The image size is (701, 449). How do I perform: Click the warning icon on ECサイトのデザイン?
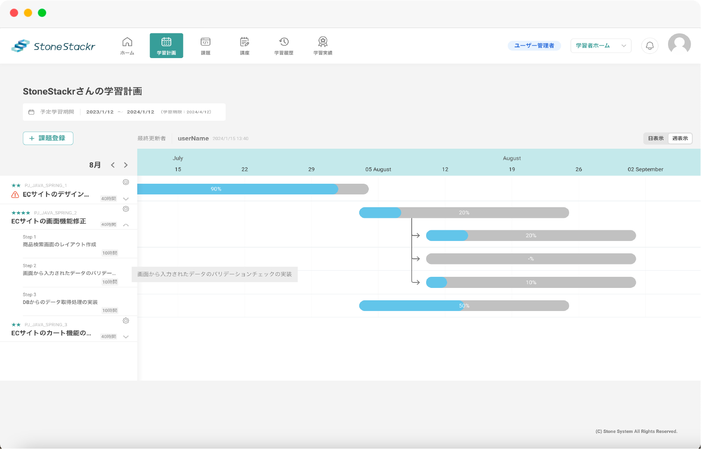pyautogui.click(x=15, y=195)
